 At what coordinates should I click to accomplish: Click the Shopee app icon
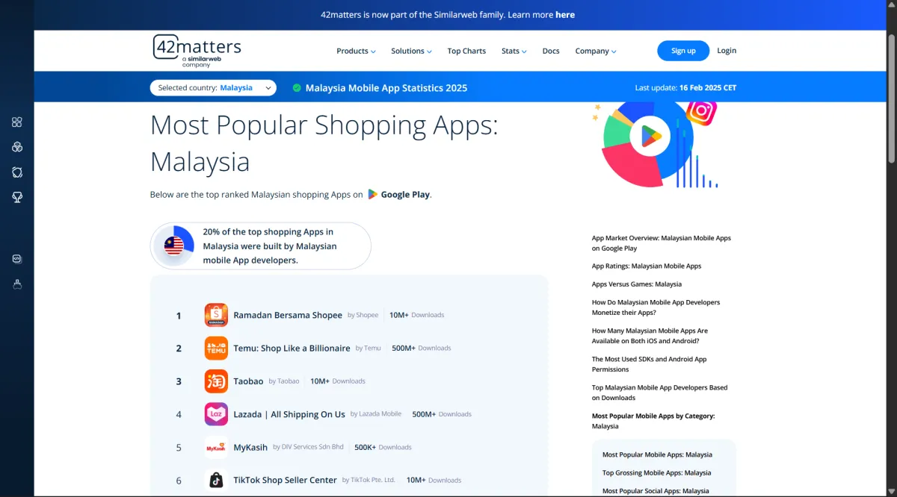(216, 315)
